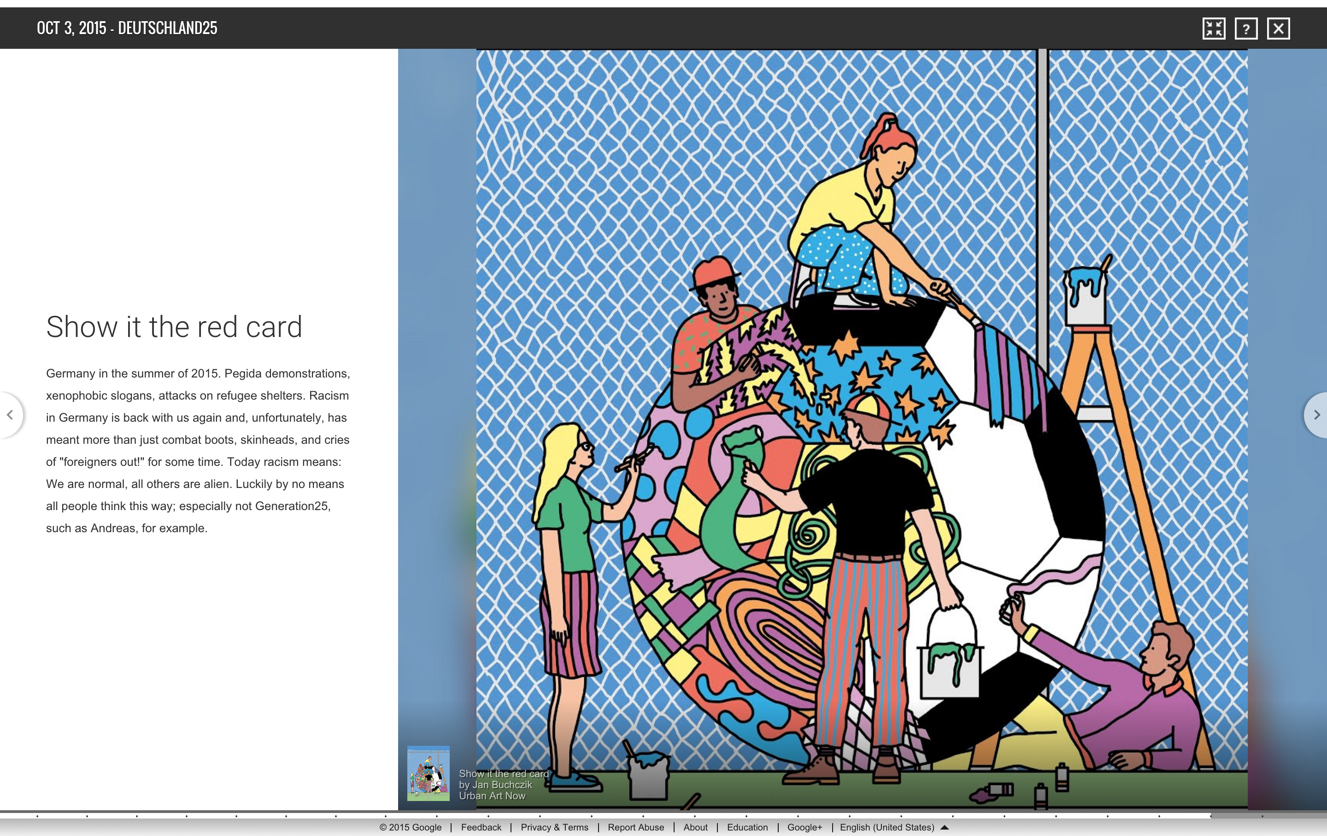Click the Urban Art Now caption text
Viewport: 1327px width, 836px height.
492,796
